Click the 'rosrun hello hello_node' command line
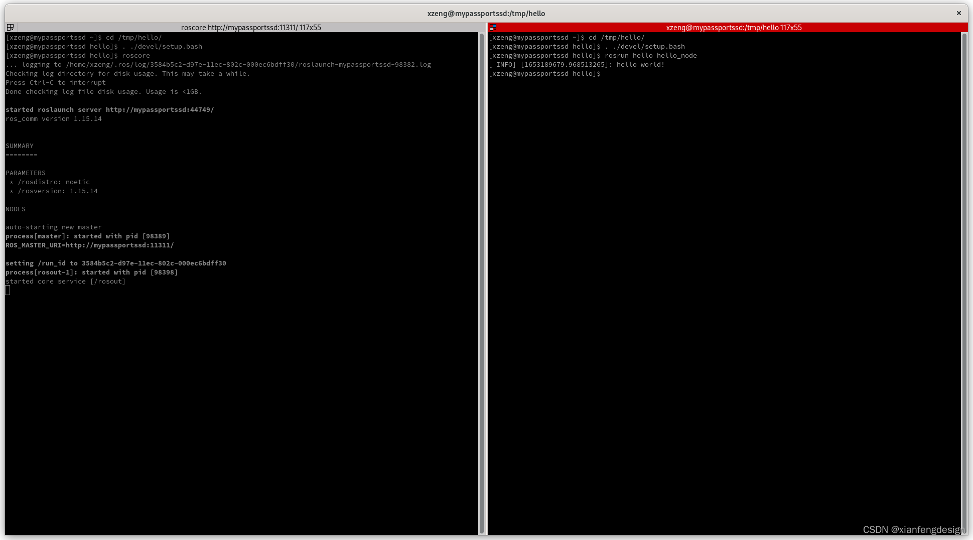 (x=593, y=56)
